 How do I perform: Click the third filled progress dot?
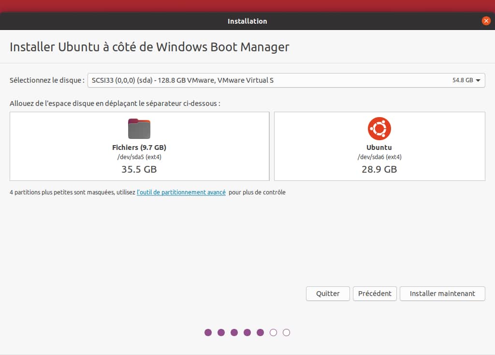tap(234, 332)
